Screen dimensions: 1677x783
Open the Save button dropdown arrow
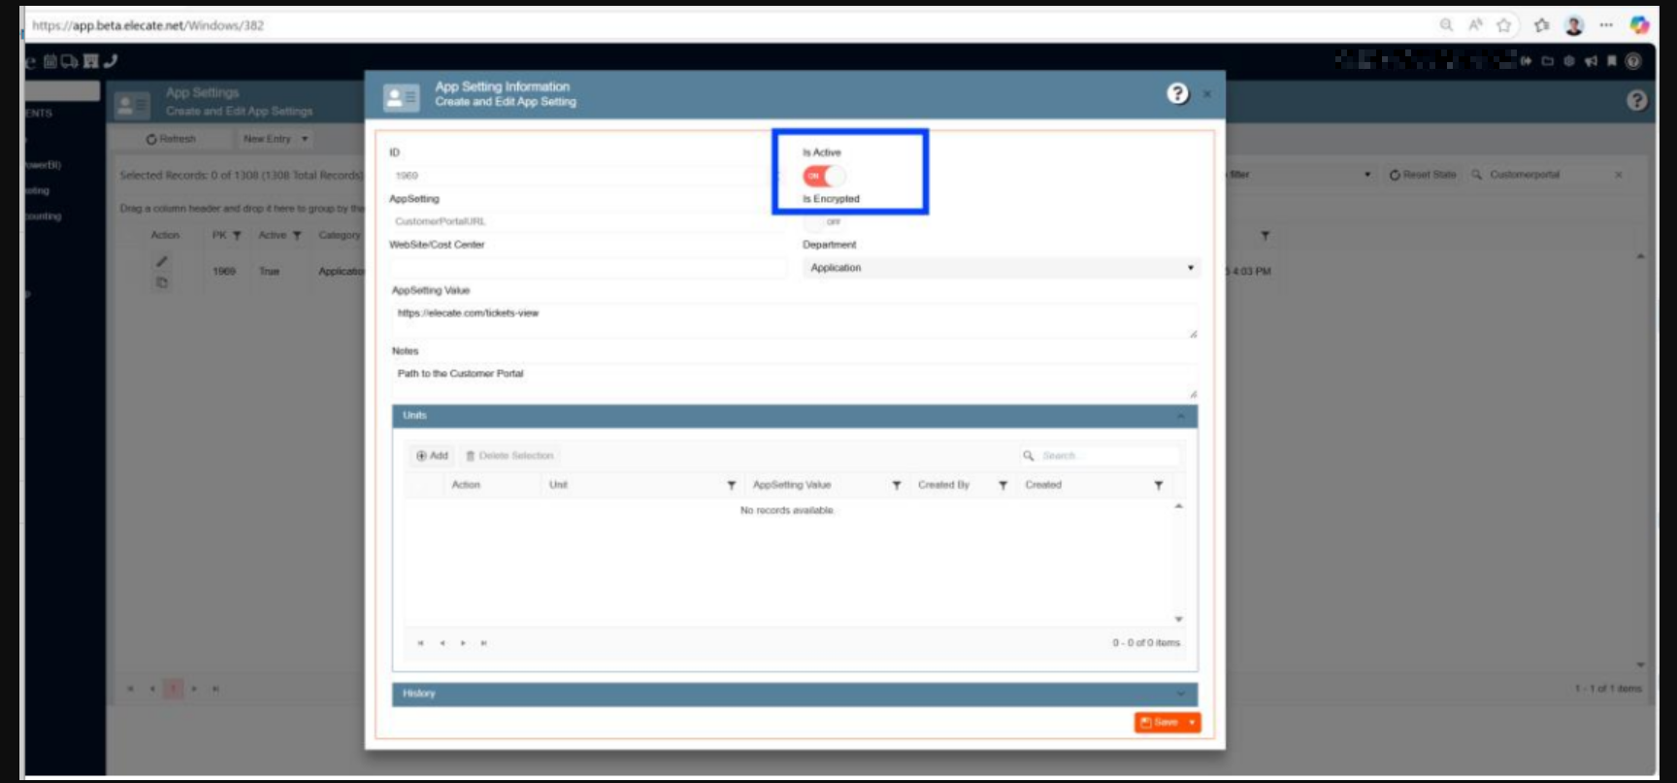1192,723
